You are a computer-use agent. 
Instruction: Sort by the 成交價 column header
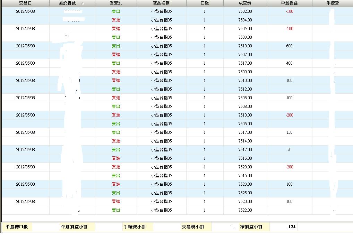tap(245, 3)
